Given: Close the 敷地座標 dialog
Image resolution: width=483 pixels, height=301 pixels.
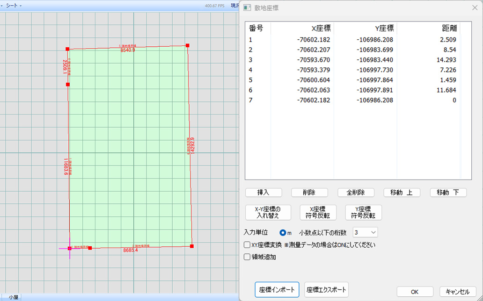Looking at the screenshot, I should pos(475,7).
